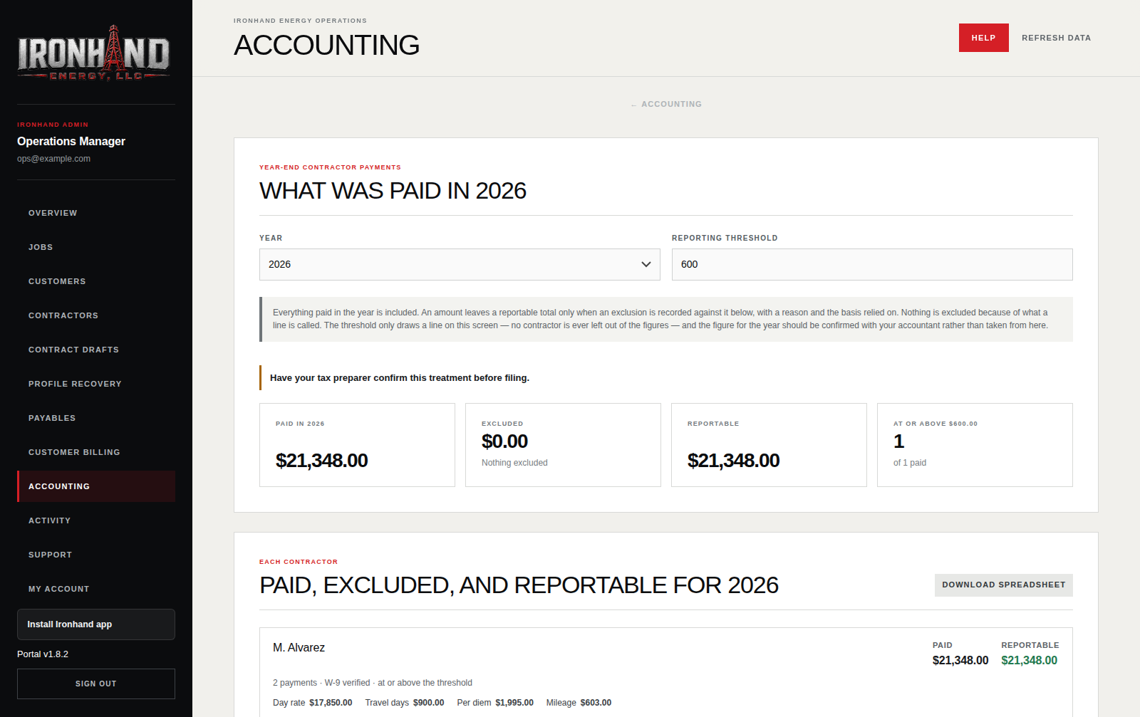Click the M. Alvarez contractor name
Screen dimensions: 1140x717
[x=299, y=647]
